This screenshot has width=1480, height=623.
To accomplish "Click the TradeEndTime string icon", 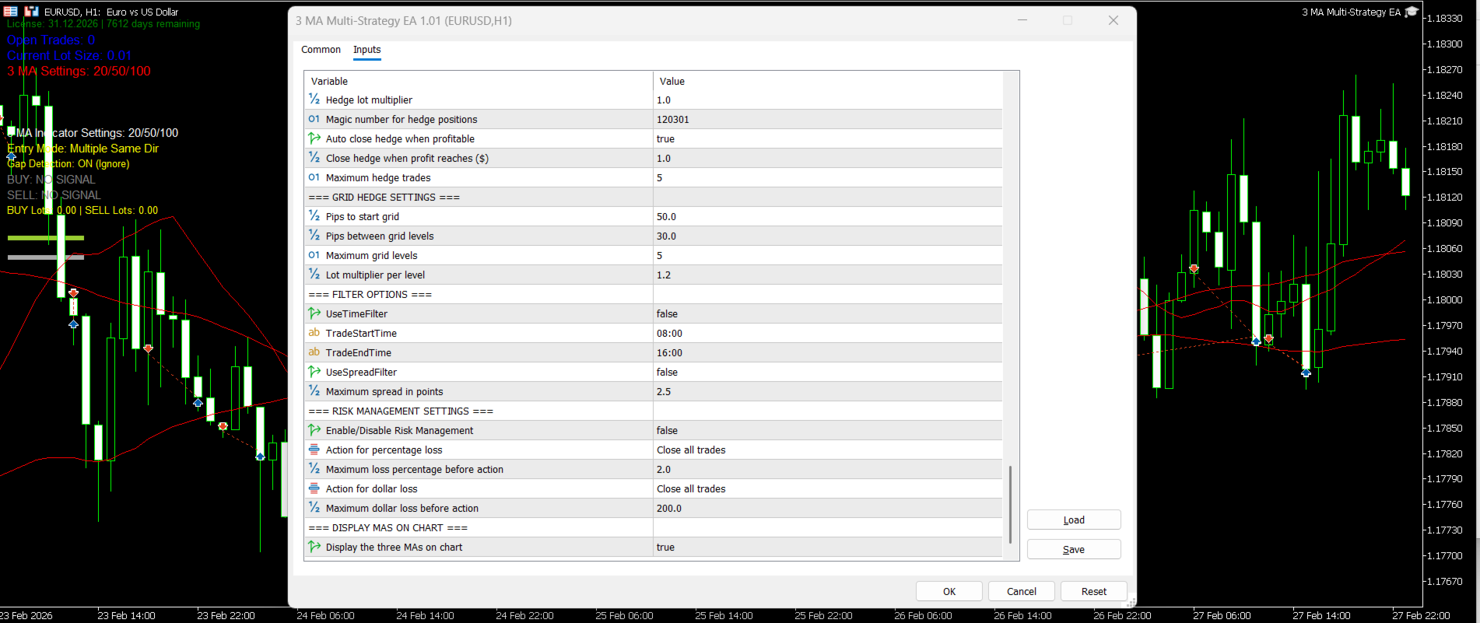I will tap(314, 352).
